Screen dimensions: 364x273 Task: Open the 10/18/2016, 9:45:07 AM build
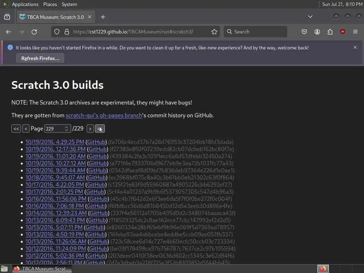click(x=55, y=178)
